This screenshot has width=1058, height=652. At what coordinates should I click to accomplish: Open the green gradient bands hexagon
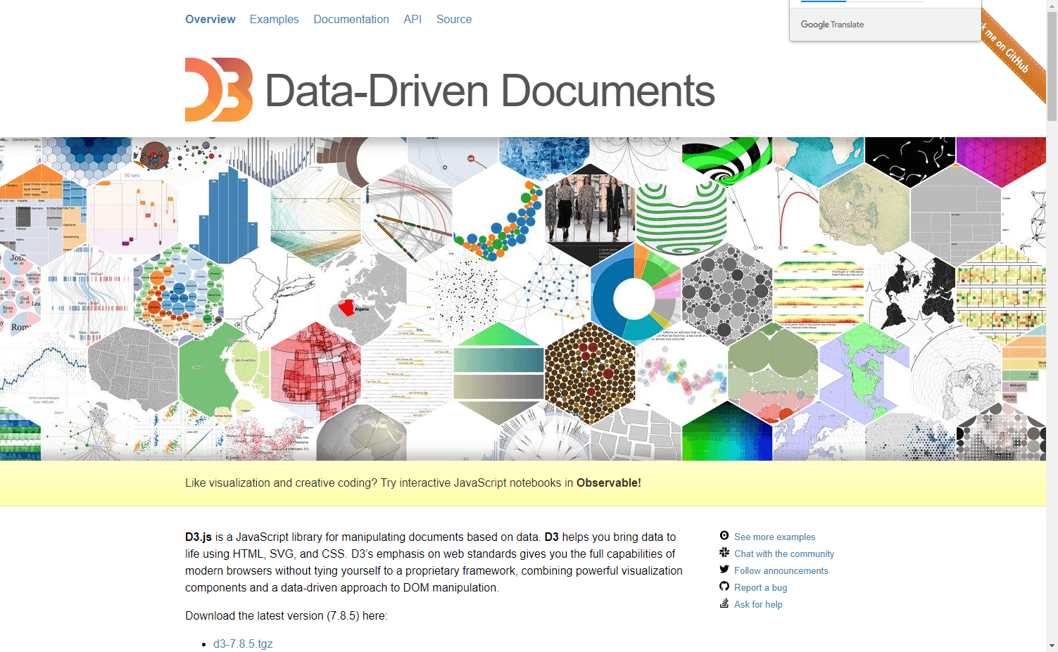[x=498, y=373]
